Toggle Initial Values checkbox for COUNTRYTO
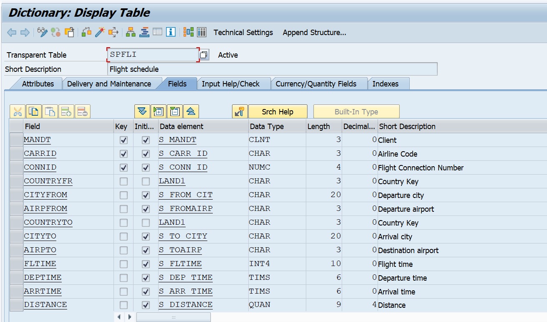The width and height of the screenshot is (547, 322). [146, 223]
